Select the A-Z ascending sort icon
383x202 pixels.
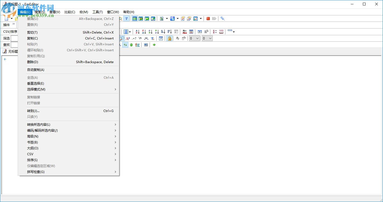[138, 31]
